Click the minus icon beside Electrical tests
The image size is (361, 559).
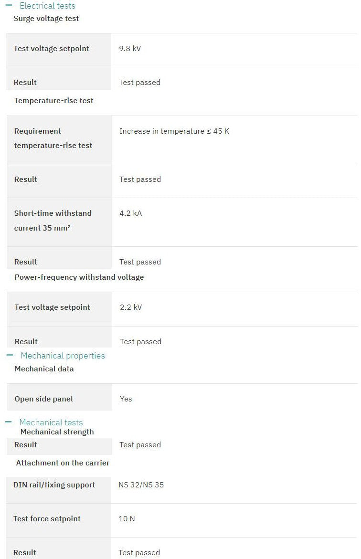[9, 6]
